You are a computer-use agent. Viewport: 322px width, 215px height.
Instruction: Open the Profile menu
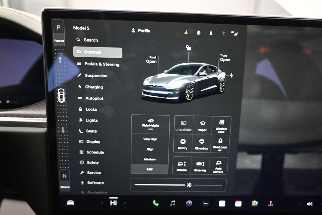tap(141, 31)
